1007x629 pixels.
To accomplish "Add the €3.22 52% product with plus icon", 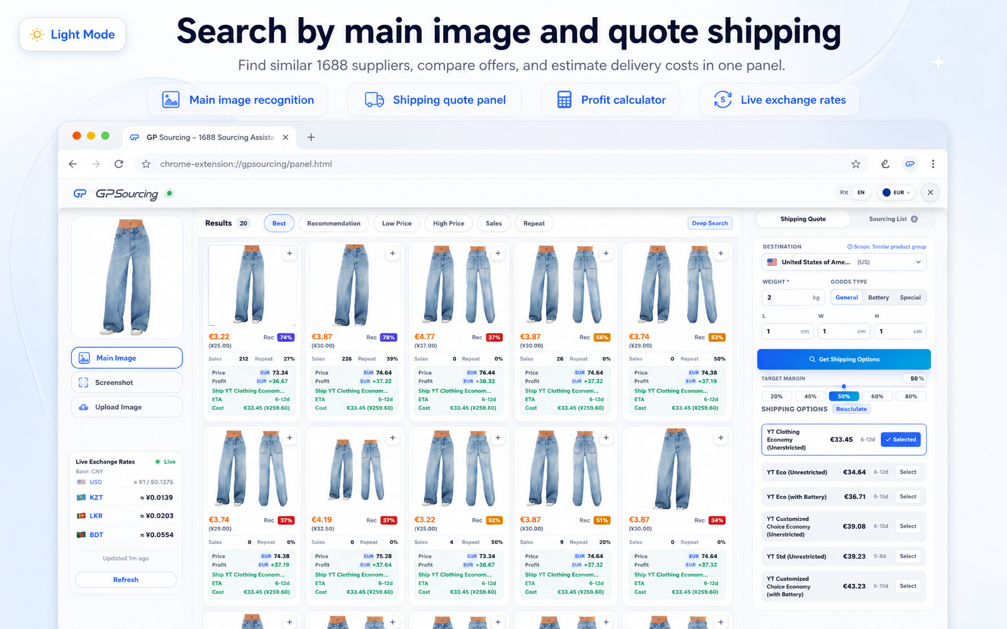I will [498, 438].
